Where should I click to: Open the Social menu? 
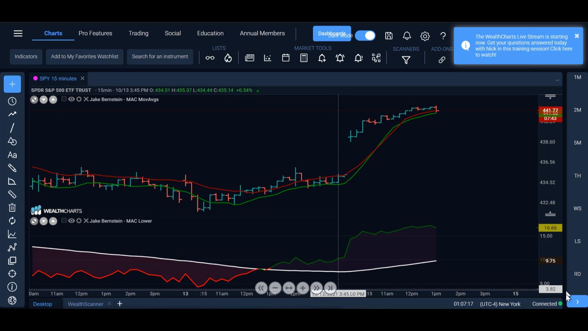[x=173, y=33]
